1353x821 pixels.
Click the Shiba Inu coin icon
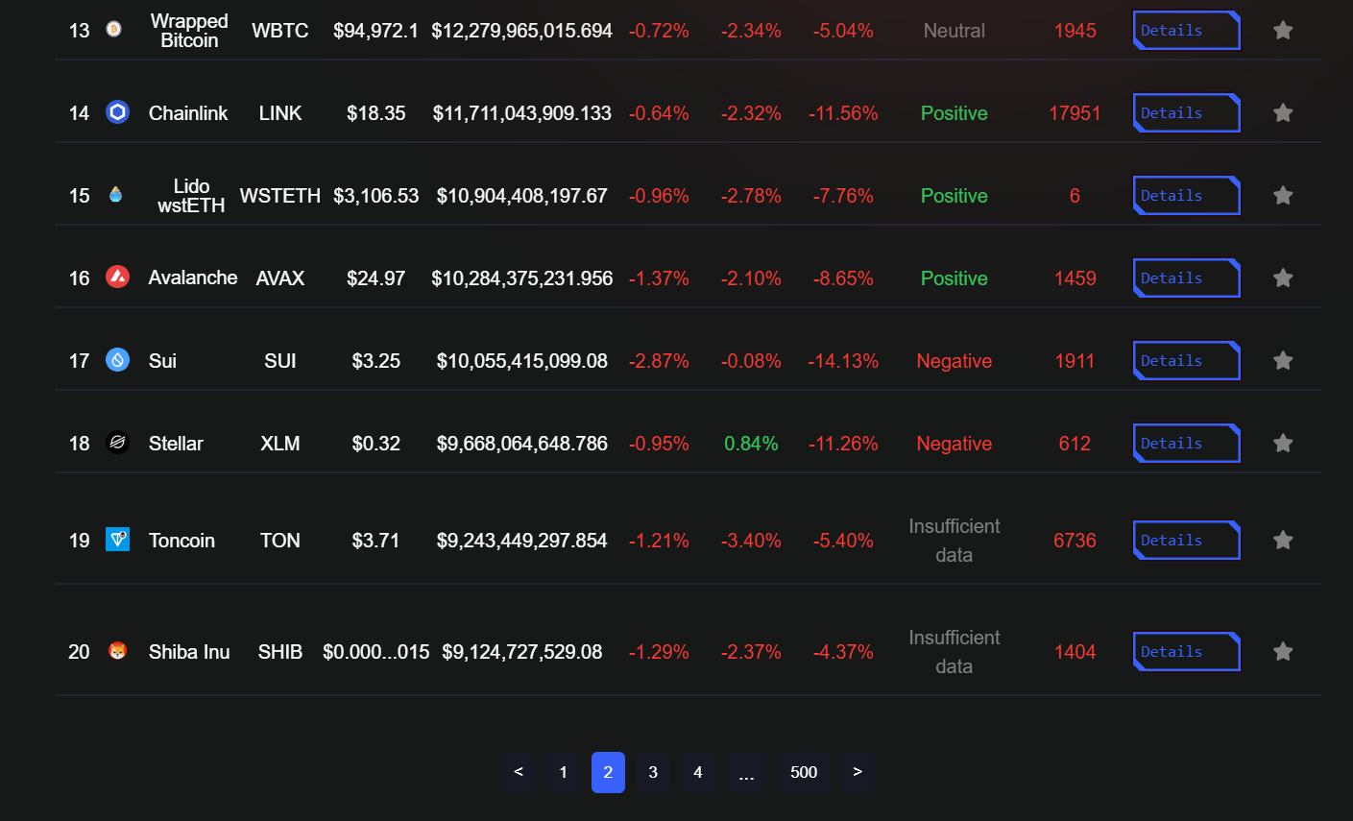click(117, 651)
